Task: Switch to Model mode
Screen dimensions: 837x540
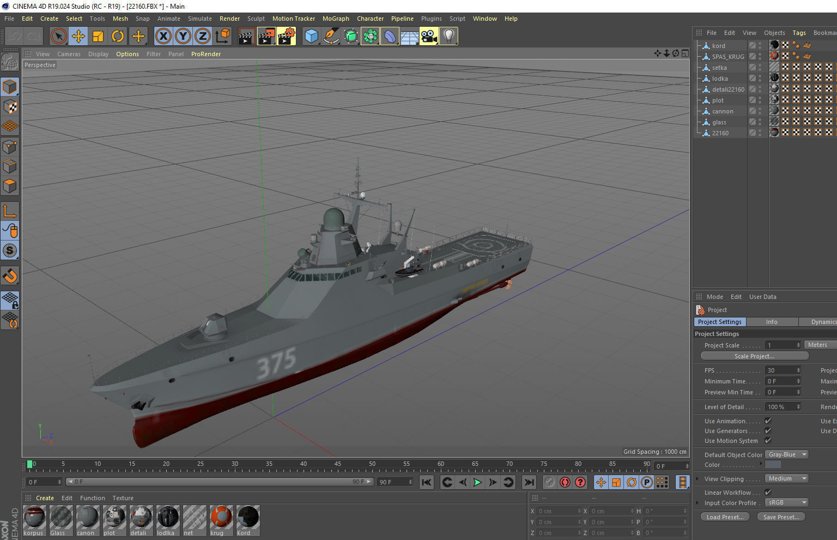Action: [10, 87]
